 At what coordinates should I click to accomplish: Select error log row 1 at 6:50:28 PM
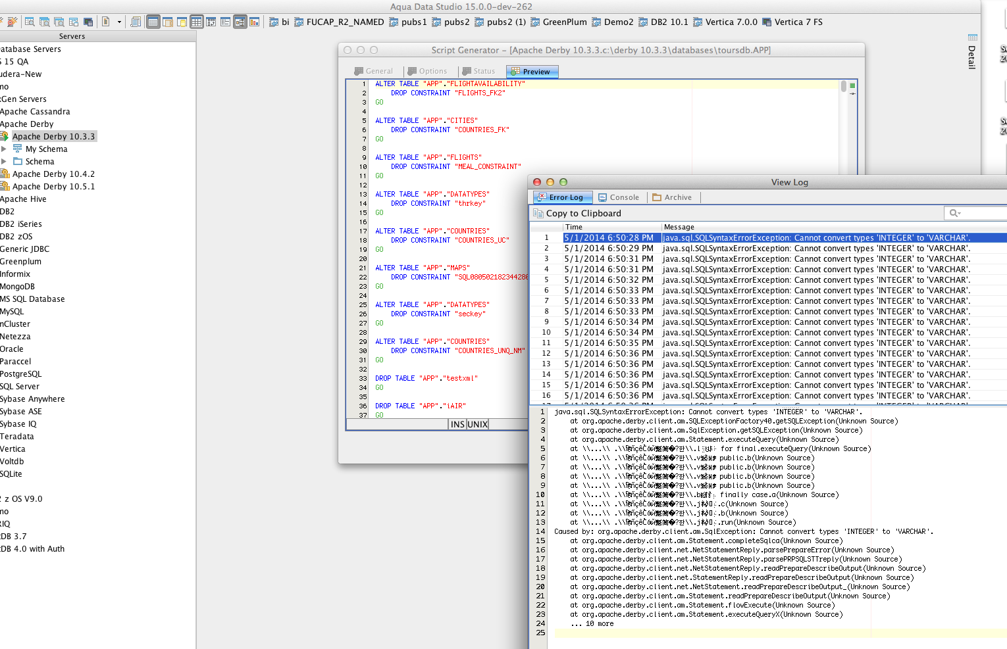coord(768,238)
